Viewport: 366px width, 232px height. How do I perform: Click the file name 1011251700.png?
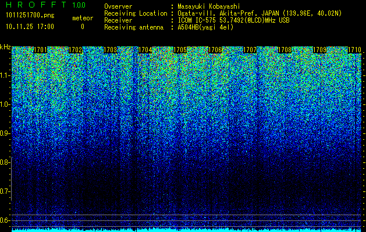click(x=30, y=16)
